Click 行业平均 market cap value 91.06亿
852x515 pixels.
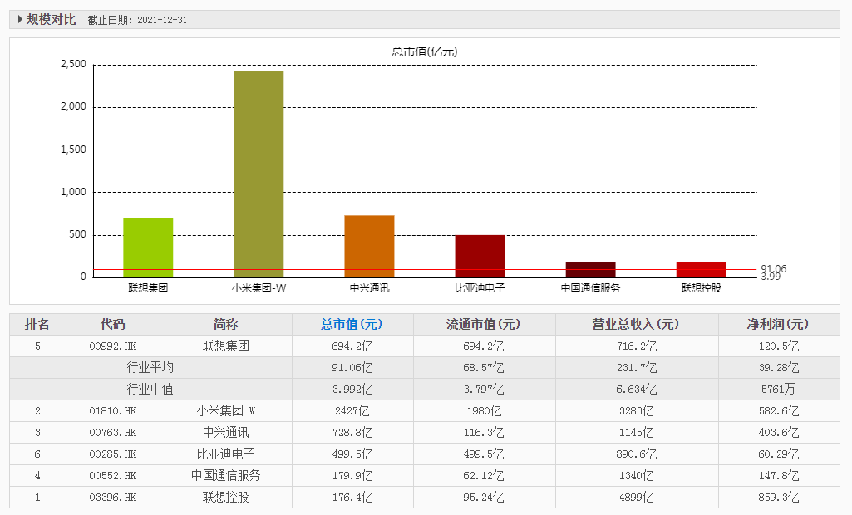(352, 368)
